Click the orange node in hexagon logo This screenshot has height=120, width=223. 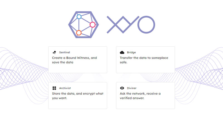[79, 33]
